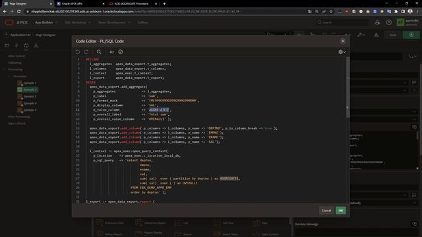The width and height of the screenshot is (422, 237).
Task: Open the Rendering tab icon in left pane
Action: [7, 45]
